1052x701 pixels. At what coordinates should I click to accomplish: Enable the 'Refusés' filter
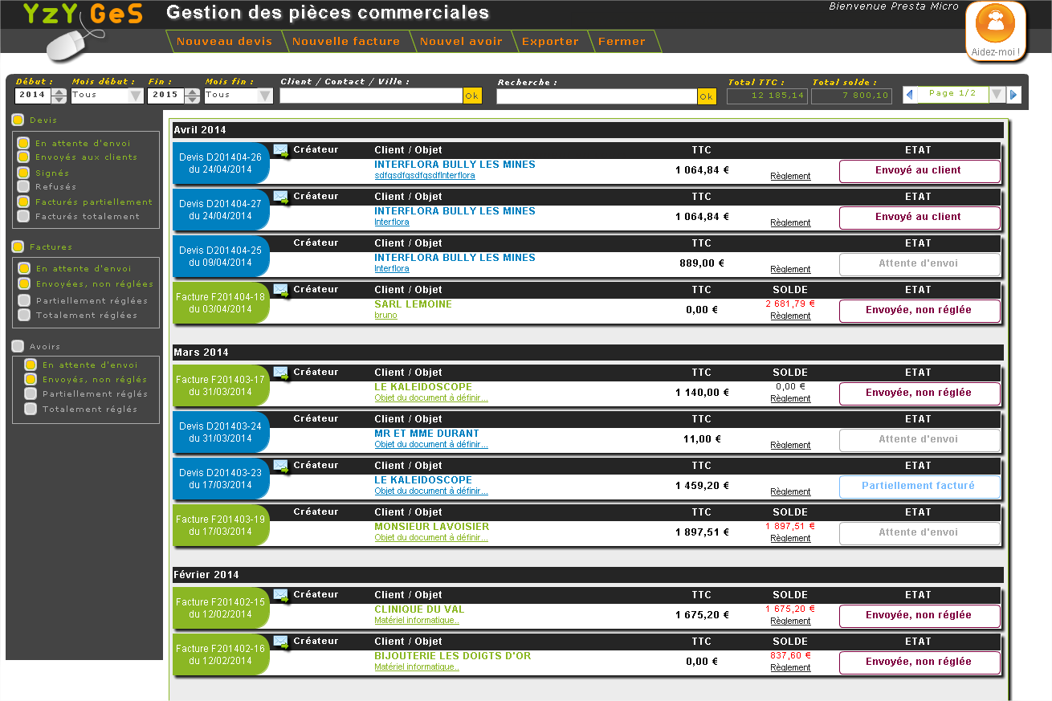[x=23, y=186]
